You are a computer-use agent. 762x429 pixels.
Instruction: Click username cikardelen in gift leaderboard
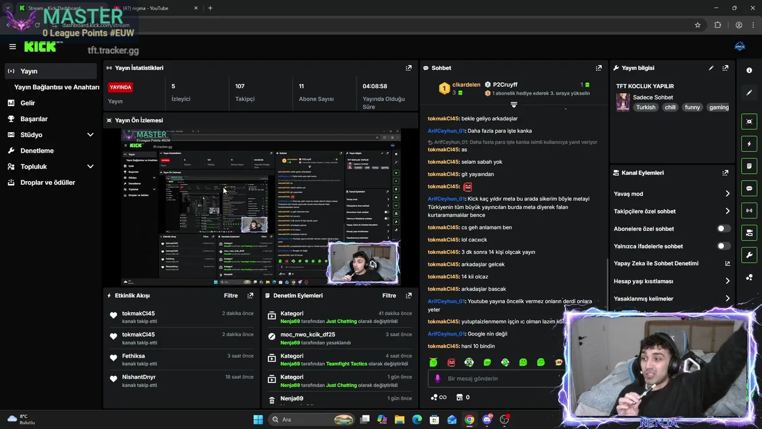[466, 85]
